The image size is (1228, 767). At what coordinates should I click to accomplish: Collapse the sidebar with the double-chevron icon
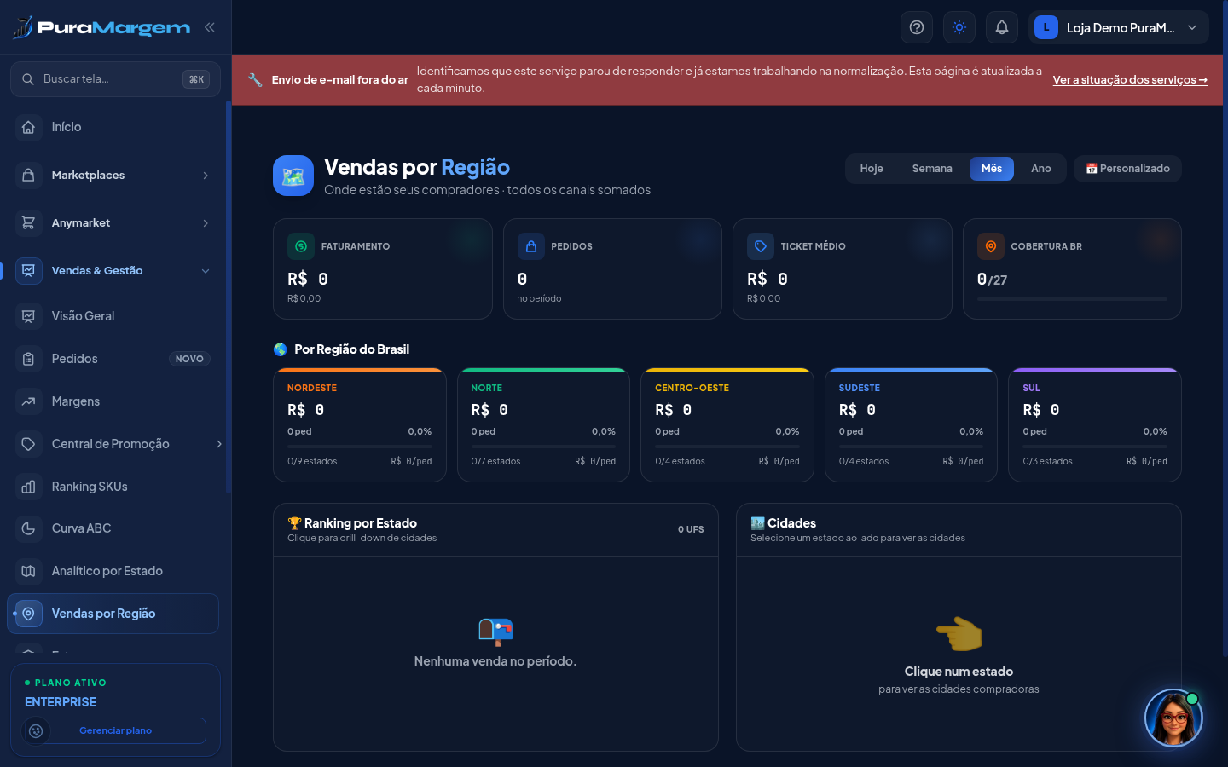(210, 27)
